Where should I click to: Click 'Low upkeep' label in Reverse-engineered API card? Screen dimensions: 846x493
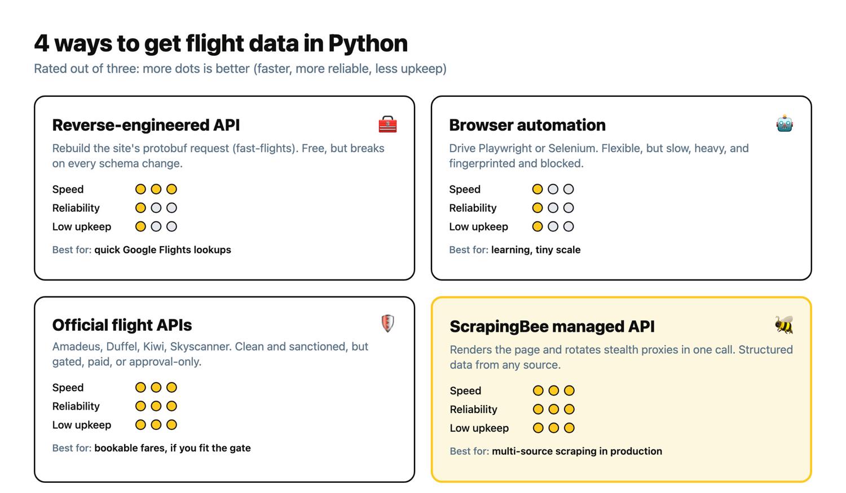(x=82, y=226)
